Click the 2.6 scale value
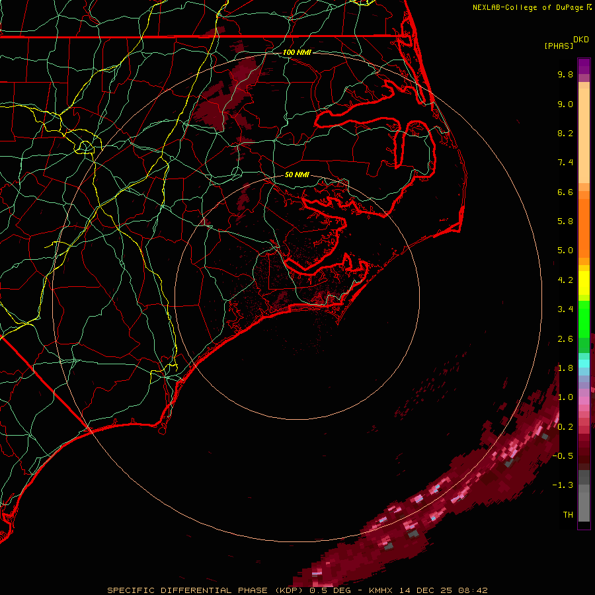The height and width of the screenshot is (595, 595). (x=565, y=339)
